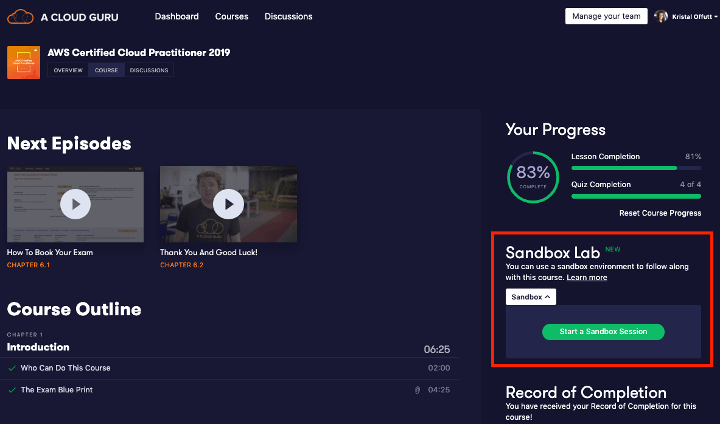
Task: Click the Quiz Completion progress bar
Action: tap(636, 196)
